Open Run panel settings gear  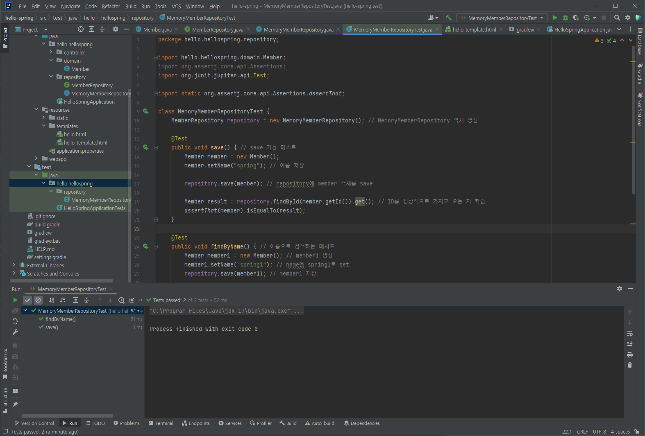pyautogui.click(x=620, y=289)
